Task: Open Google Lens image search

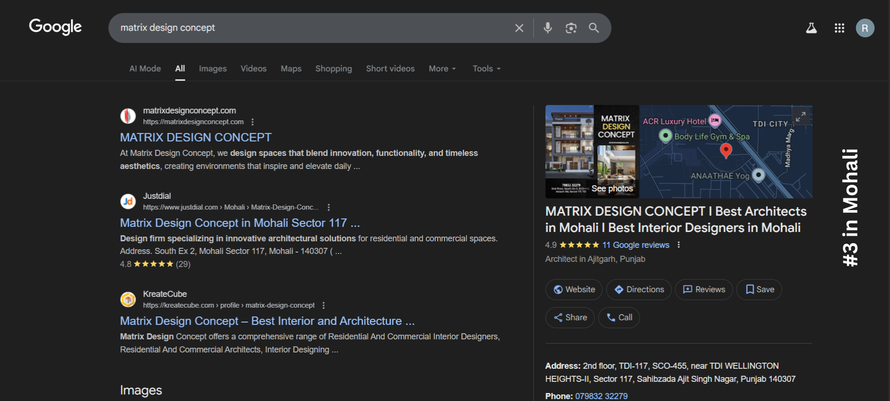Action: (571, 28)
